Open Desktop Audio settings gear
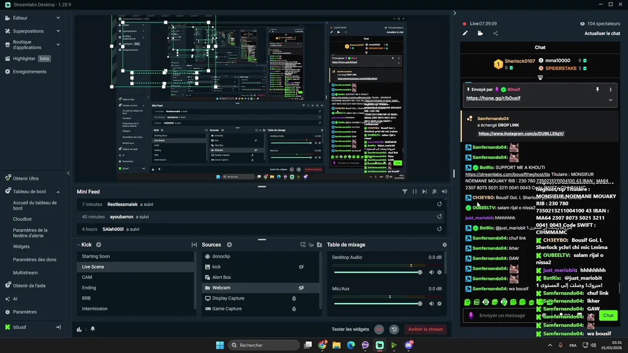This screenshot has height=353, width=628. pyautogui.click(x=439, y=272)
